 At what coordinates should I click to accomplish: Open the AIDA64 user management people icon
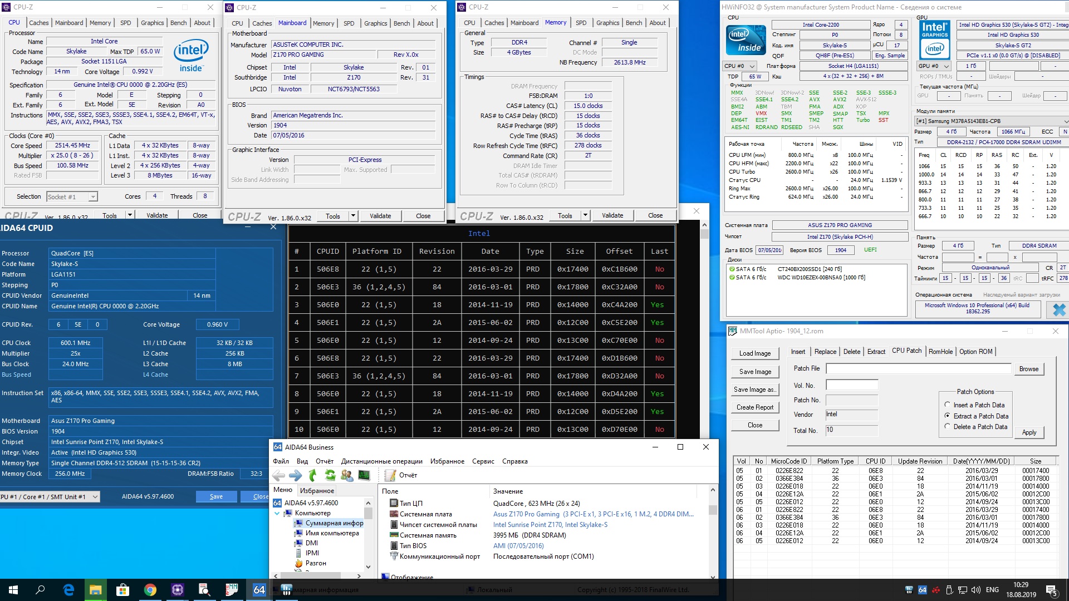pos(347,475)
